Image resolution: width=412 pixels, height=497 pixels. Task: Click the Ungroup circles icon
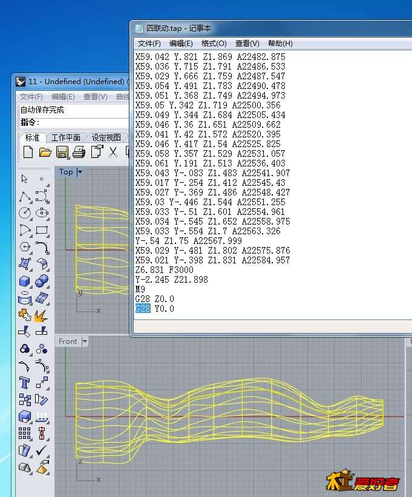click(42, 349)
